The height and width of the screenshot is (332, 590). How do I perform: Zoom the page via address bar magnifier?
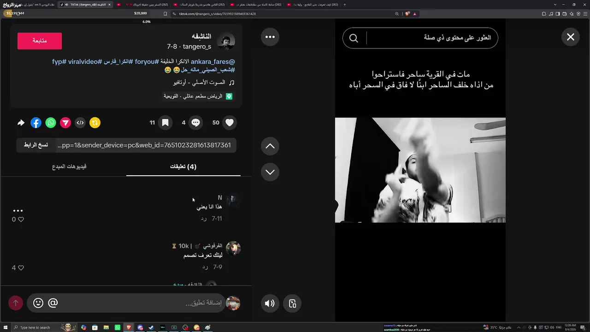pyautogui.click(x=397, y=14)
